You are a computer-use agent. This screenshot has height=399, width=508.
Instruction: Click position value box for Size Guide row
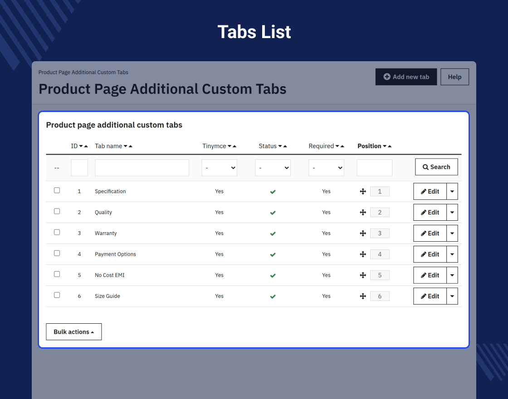[x=380, y=296]
